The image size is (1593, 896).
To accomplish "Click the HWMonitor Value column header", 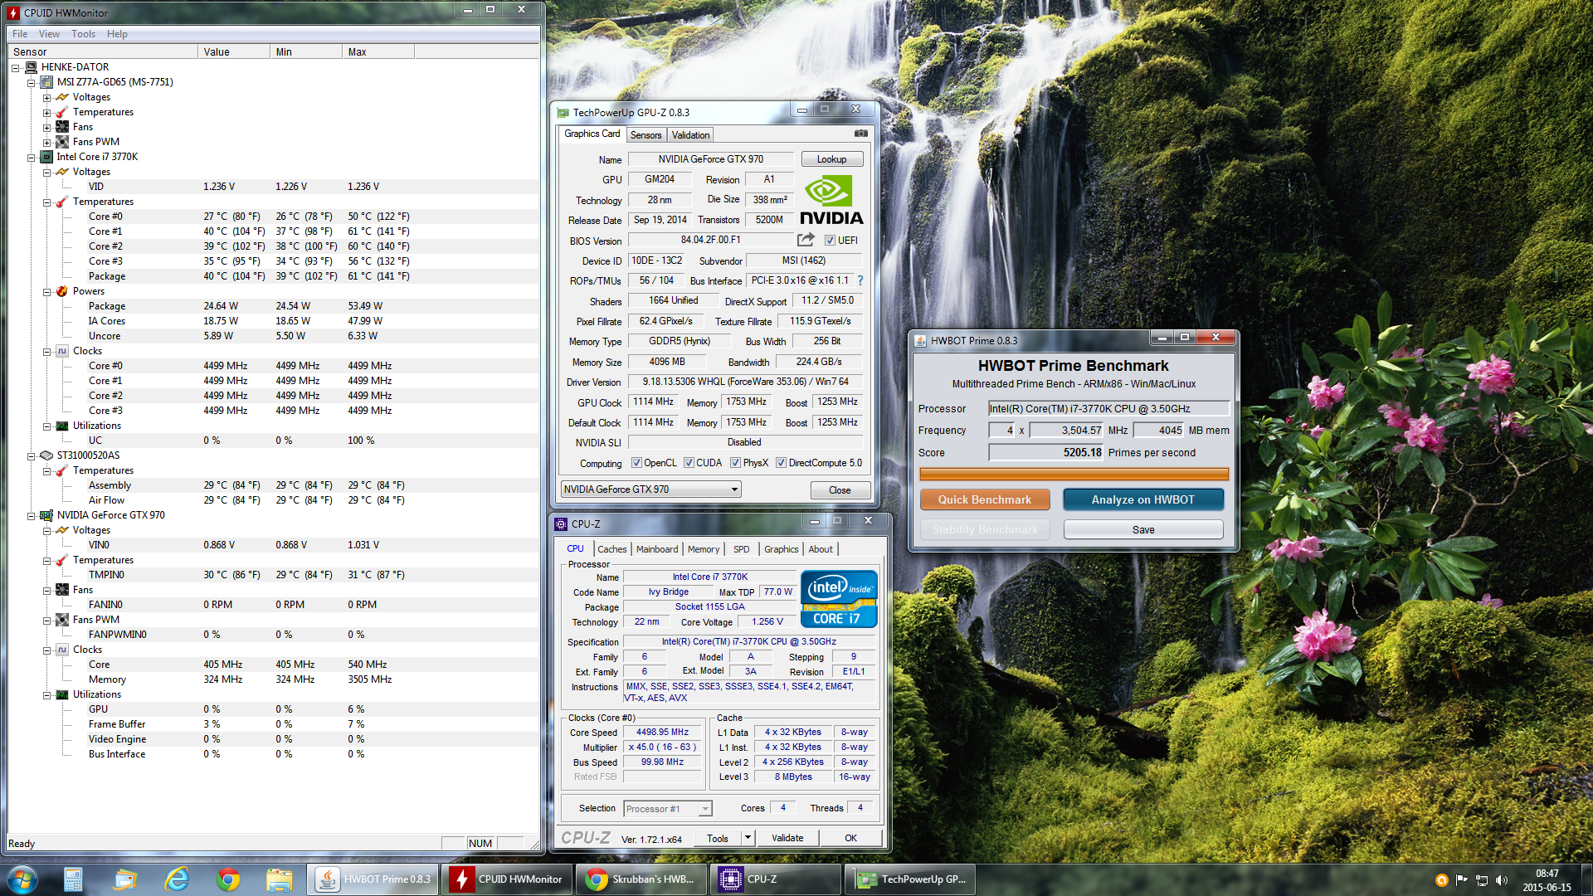I will 234,51.
